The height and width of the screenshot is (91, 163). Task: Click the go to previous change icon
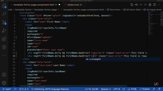[136, 5]
